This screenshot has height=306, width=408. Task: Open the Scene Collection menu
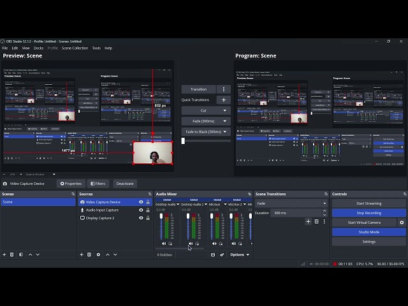coord(75,48)
